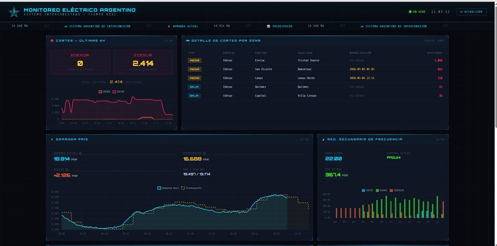Click the Monitoreo Eléctrico Argentino title
The height and width of the screenshot is (246, 497).
coord(80,10)
